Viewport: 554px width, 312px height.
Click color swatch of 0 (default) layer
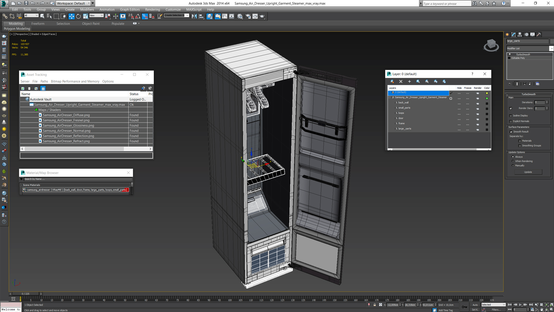tap(487, 93)
